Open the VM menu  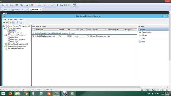(17, 5)
